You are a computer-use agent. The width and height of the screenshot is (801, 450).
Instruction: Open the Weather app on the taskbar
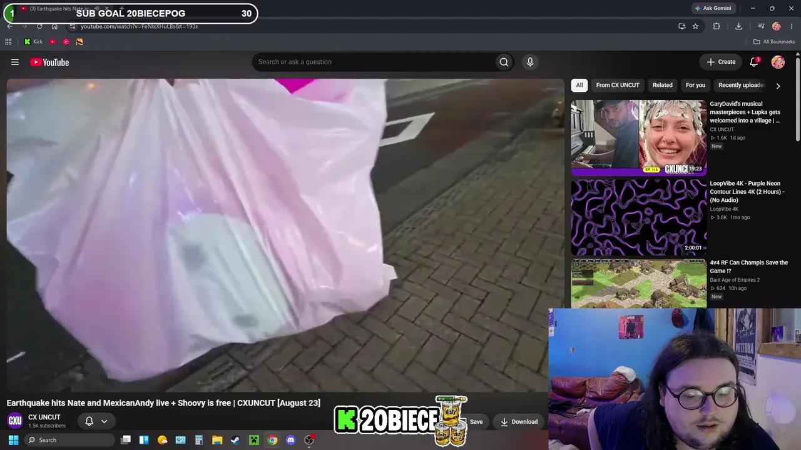[x=163, y=440]
